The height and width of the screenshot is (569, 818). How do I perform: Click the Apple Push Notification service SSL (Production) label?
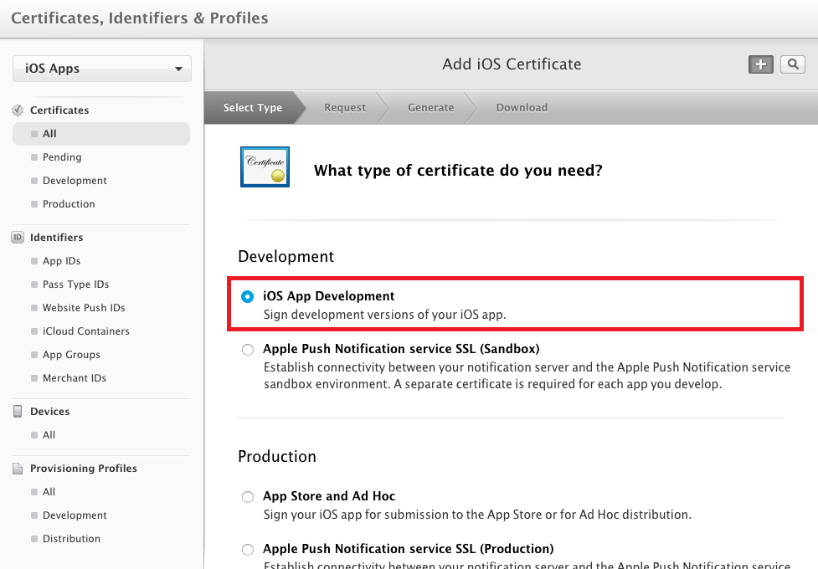[409, 549]
